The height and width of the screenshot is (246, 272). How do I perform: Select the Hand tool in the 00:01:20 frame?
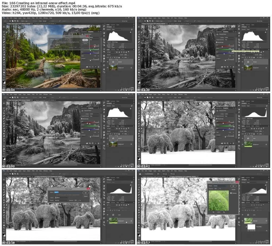[139, 72]
